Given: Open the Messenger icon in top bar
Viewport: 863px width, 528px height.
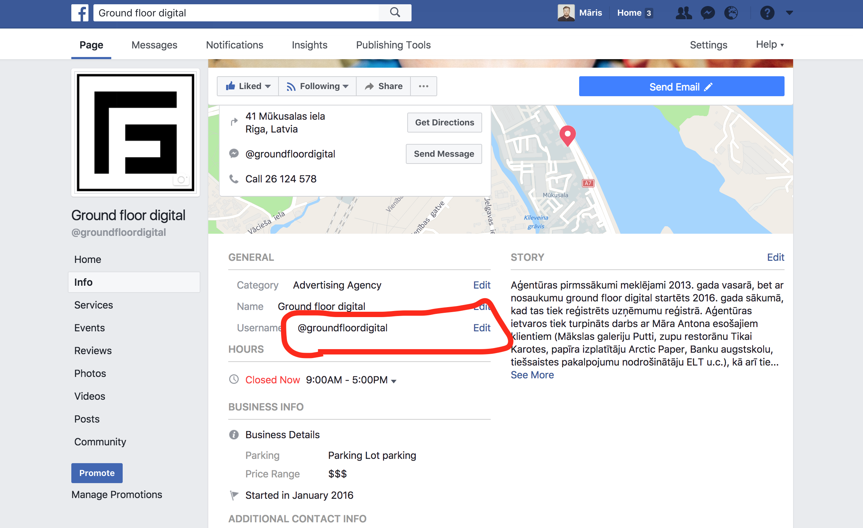Looking at the screenshot, I should pos(708,13).
